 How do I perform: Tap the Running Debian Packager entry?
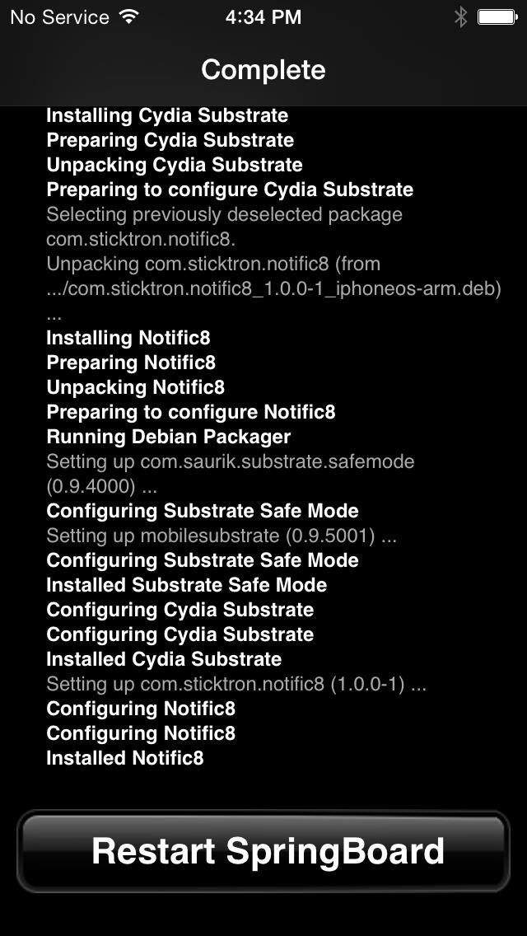169,437
